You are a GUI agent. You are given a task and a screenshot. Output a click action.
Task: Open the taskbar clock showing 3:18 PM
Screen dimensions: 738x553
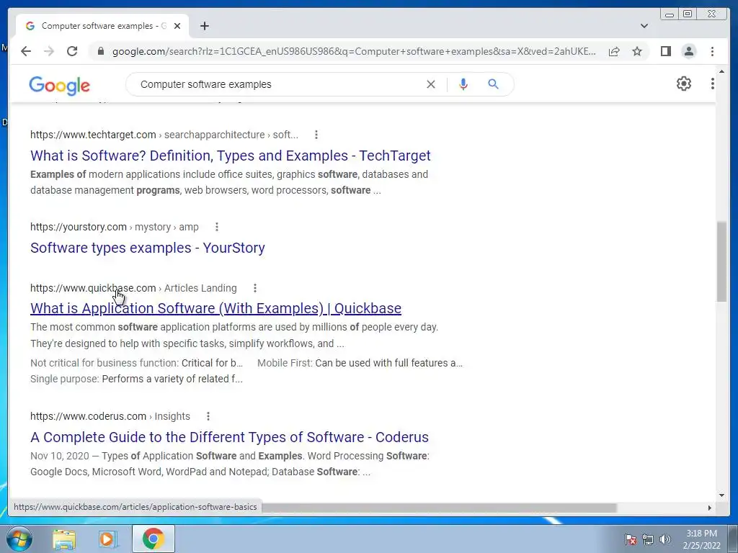pos(701,539)
